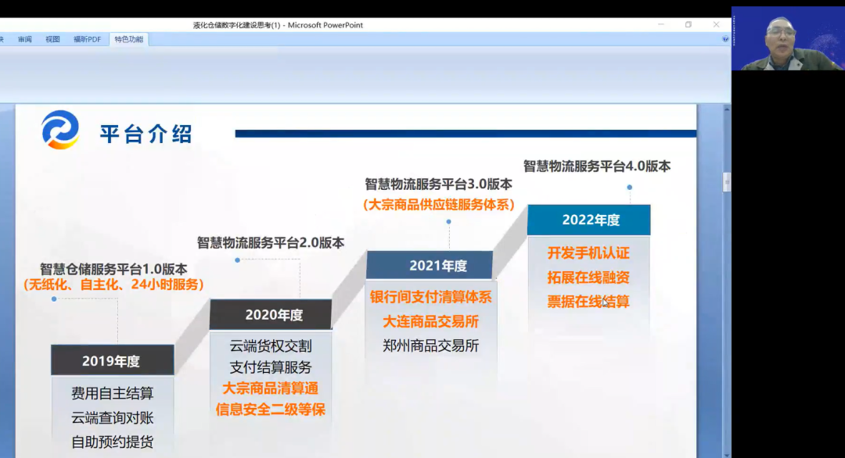Minimize the PowerPoint window

[x=660, y=25]
